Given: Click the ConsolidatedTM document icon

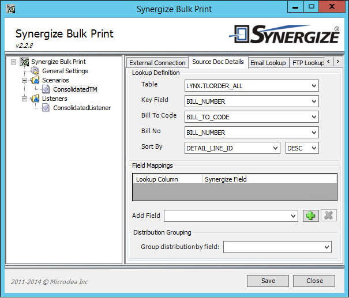Looking at the screenshot, I should pyautogui.click(x=46, y=89).
